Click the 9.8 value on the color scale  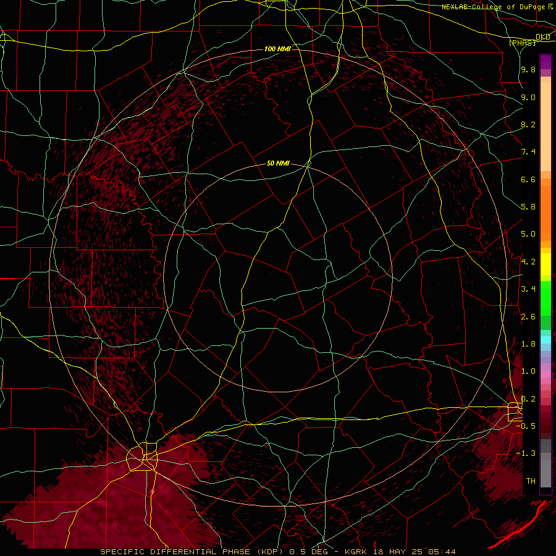pos(528,69)
